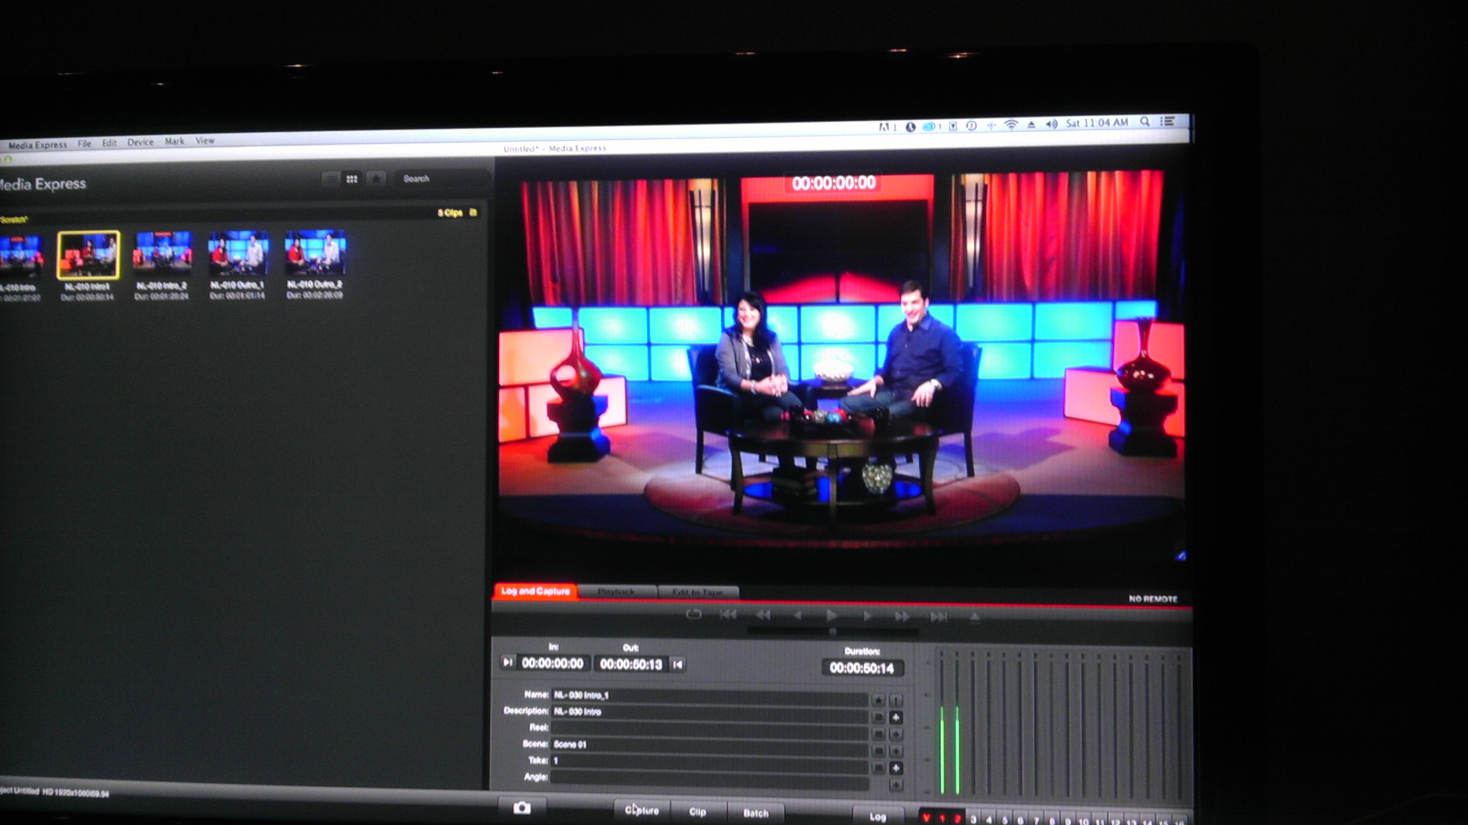Click the clapper button beside Scene field

[878, 751]
